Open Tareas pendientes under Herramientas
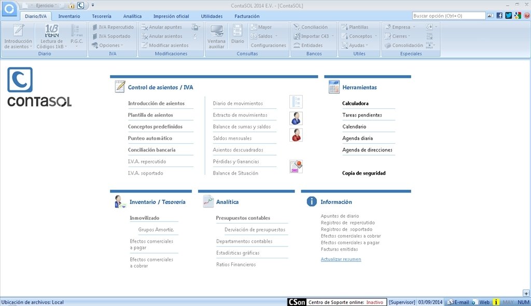 pyautogui.click(x=362, y=115)
